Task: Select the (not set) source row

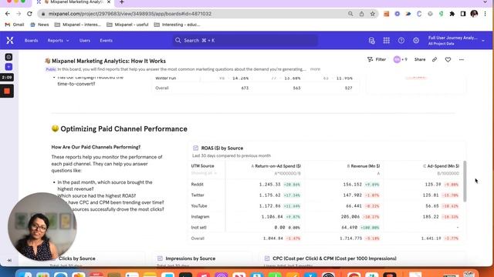Action: pos(325,228)
